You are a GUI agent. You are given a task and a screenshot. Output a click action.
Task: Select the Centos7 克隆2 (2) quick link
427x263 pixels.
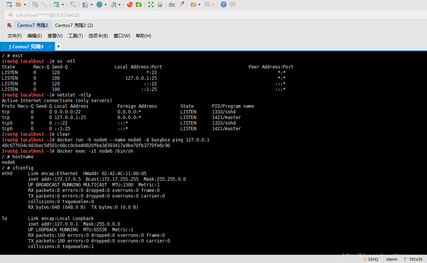74,25
